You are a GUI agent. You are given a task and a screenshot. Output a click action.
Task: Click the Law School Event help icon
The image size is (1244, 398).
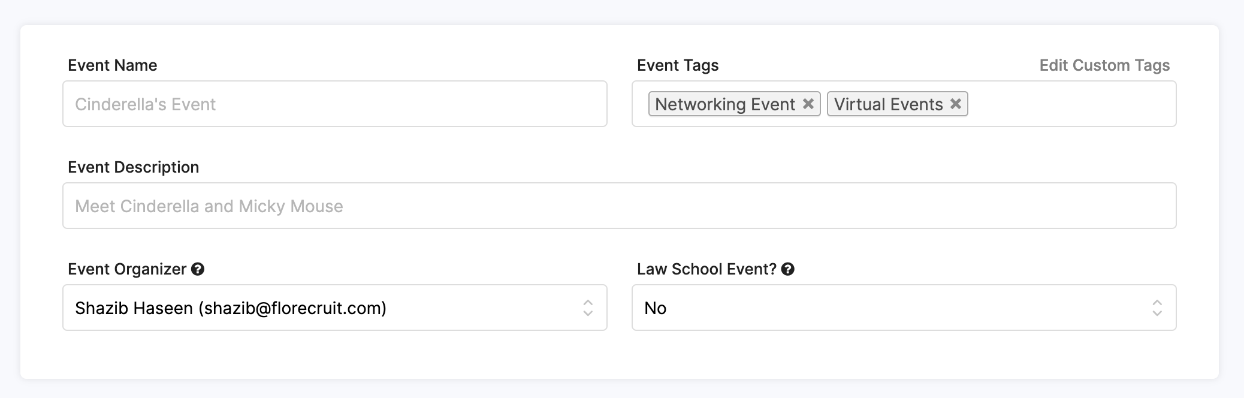pyautogui.click(x=788, y=269)
